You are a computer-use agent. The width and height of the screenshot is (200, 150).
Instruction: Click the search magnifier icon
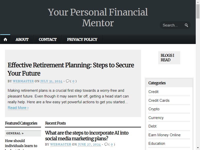click(x=186, y=25)
